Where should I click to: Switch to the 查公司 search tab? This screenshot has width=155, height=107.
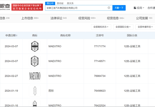tap(50, 3)
